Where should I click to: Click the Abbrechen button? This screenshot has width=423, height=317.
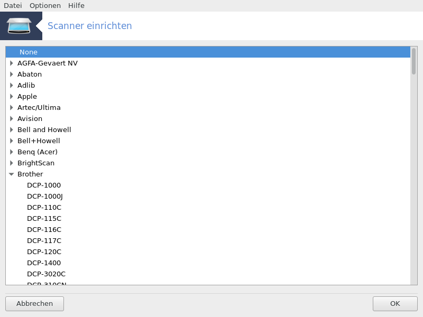pos(34,304)
